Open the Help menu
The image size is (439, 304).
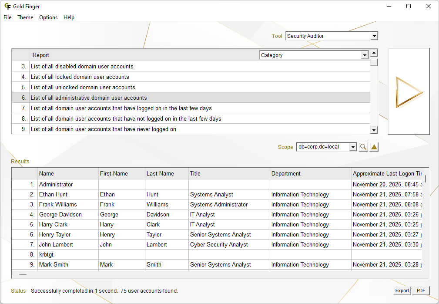coord(69,17)
